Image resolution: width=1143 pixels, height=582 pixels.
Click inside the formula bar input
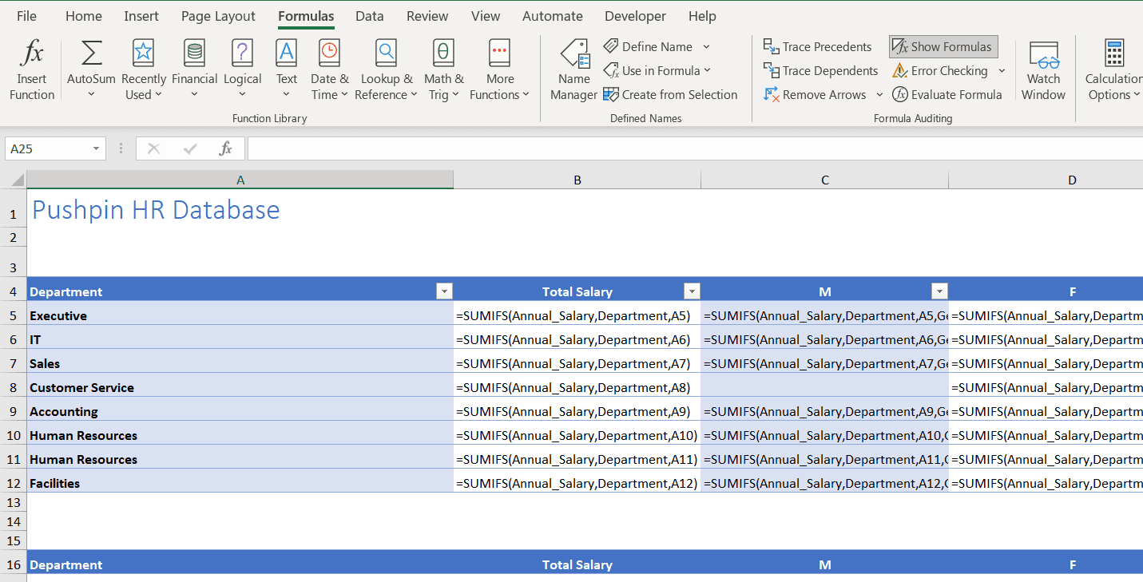point(695,148)
